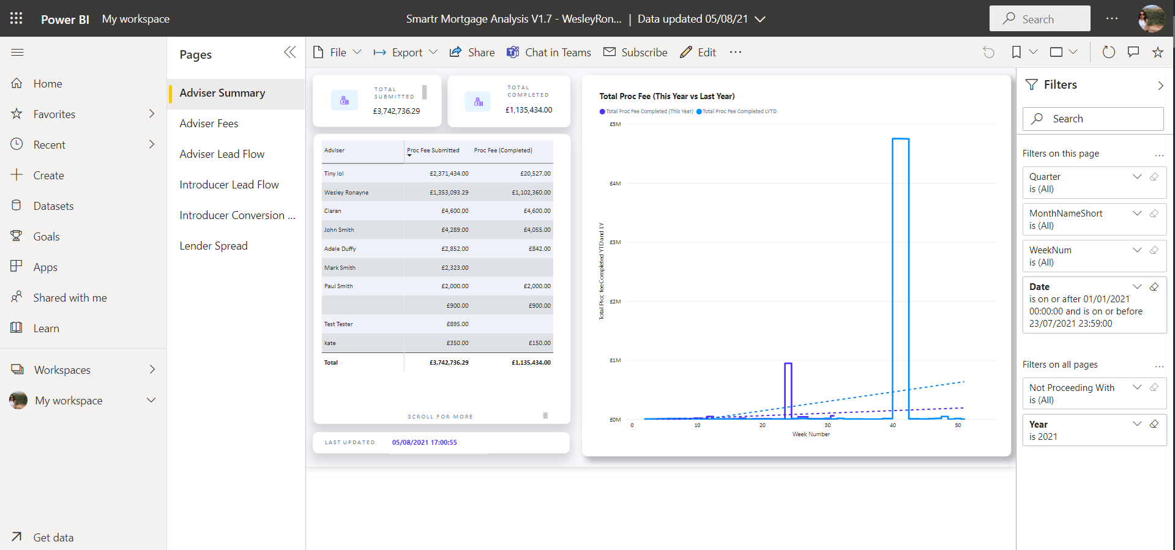Select the Introducer Lead Flow page
The image size is (1175, 550).
pyautogui.click(x=236, y=185)
